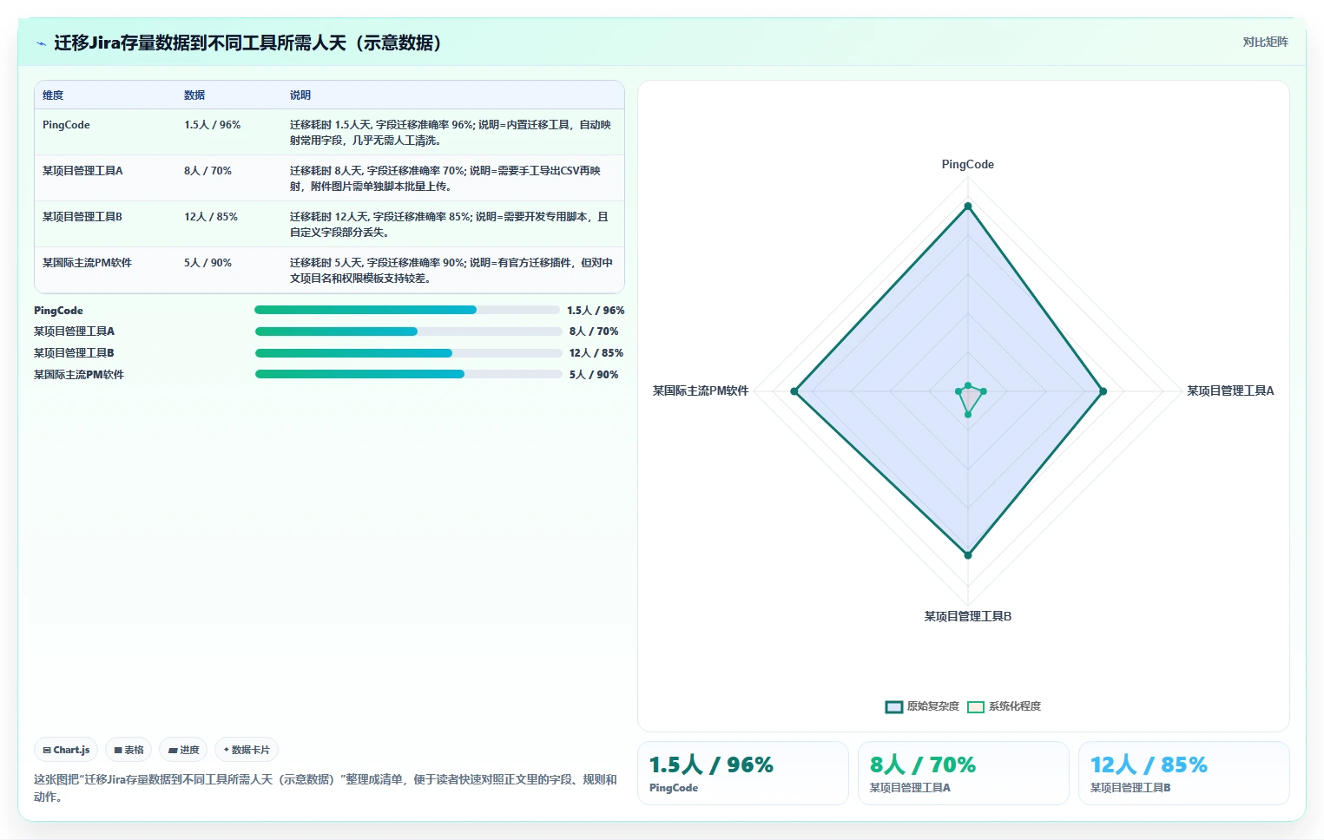Click the 对比矩阵 label in header
Image resolution: width=1324 pixels, height=840 pixels.
point(1265,42)
